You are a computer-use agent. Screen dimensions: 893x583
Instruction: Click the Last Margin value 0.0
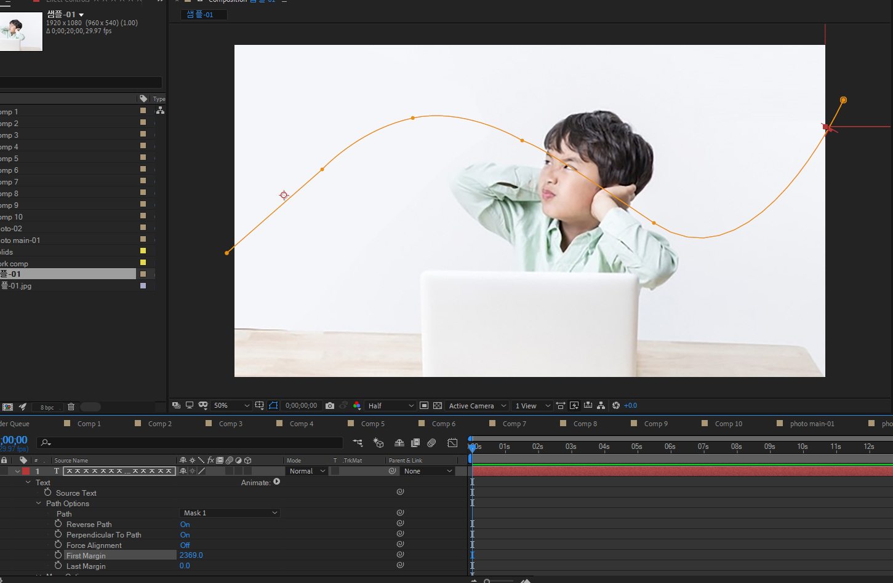coord(185,566)
